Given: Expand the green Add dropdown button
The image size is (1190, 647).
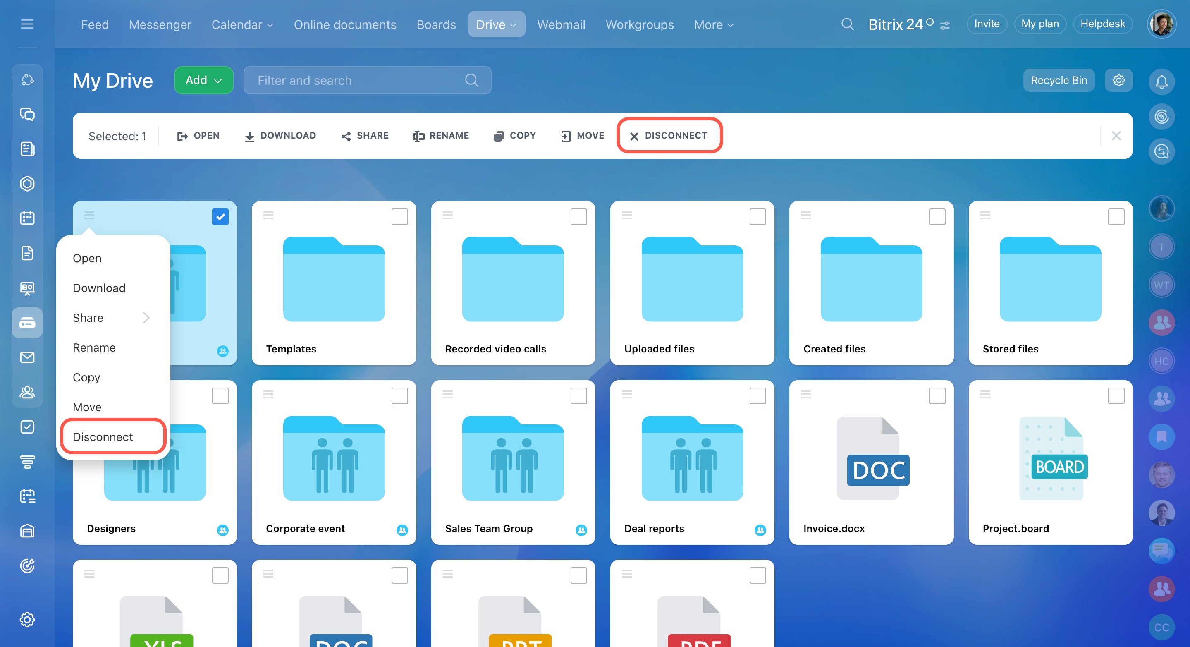Looking at the screenshot, I should point(204,80).
